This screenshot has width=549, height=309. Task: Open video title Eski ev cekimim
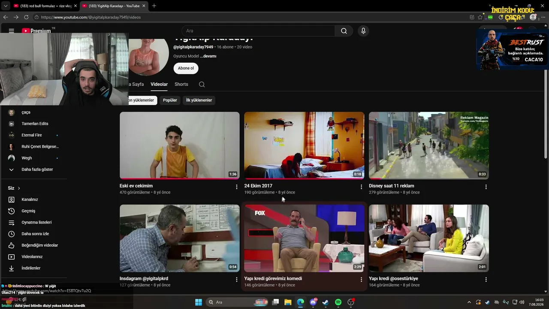136,186
